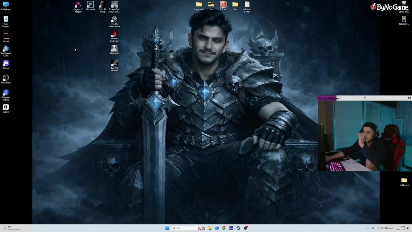Click the webcam overlay video
Image resolution: width=412 pixels, height=232 pixels.
365,136
